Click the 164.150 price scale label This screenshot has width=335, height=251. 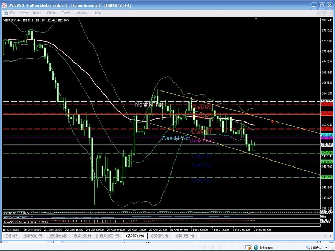[327, 93]
